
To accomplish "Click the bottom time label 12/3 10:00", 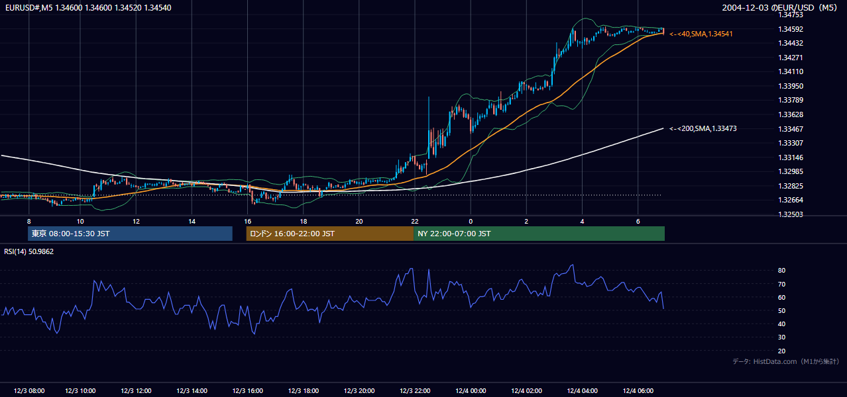I will coord(80,390).
